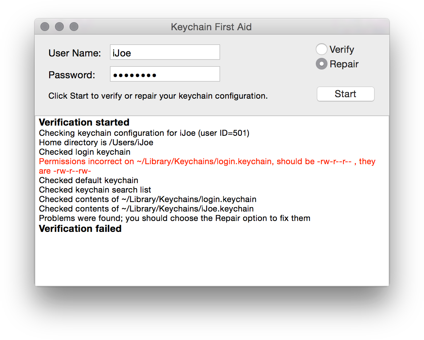Click 'Checked contents of ~/Library/Keychains/iJoe.keychain' line
Image resolution: width=424 pixels, height=340 pixels.
[146, 209]
